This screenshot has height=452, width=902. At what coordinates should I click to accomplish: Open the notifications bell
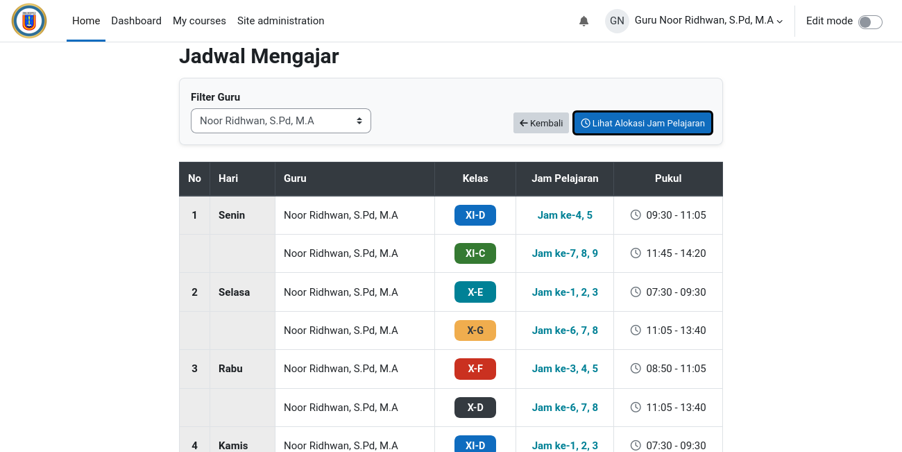point(584,21)
